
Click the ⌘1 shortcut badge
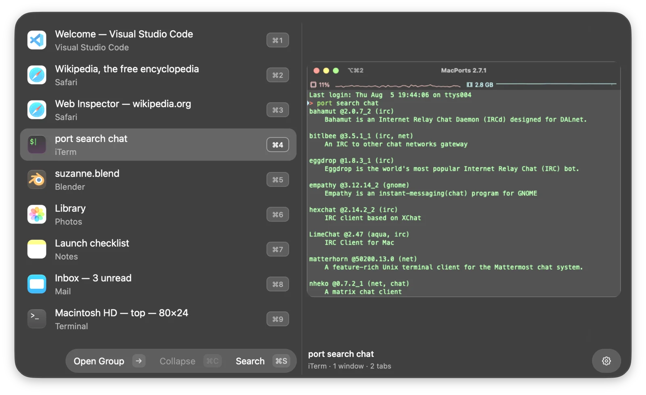tap(277, 40)
